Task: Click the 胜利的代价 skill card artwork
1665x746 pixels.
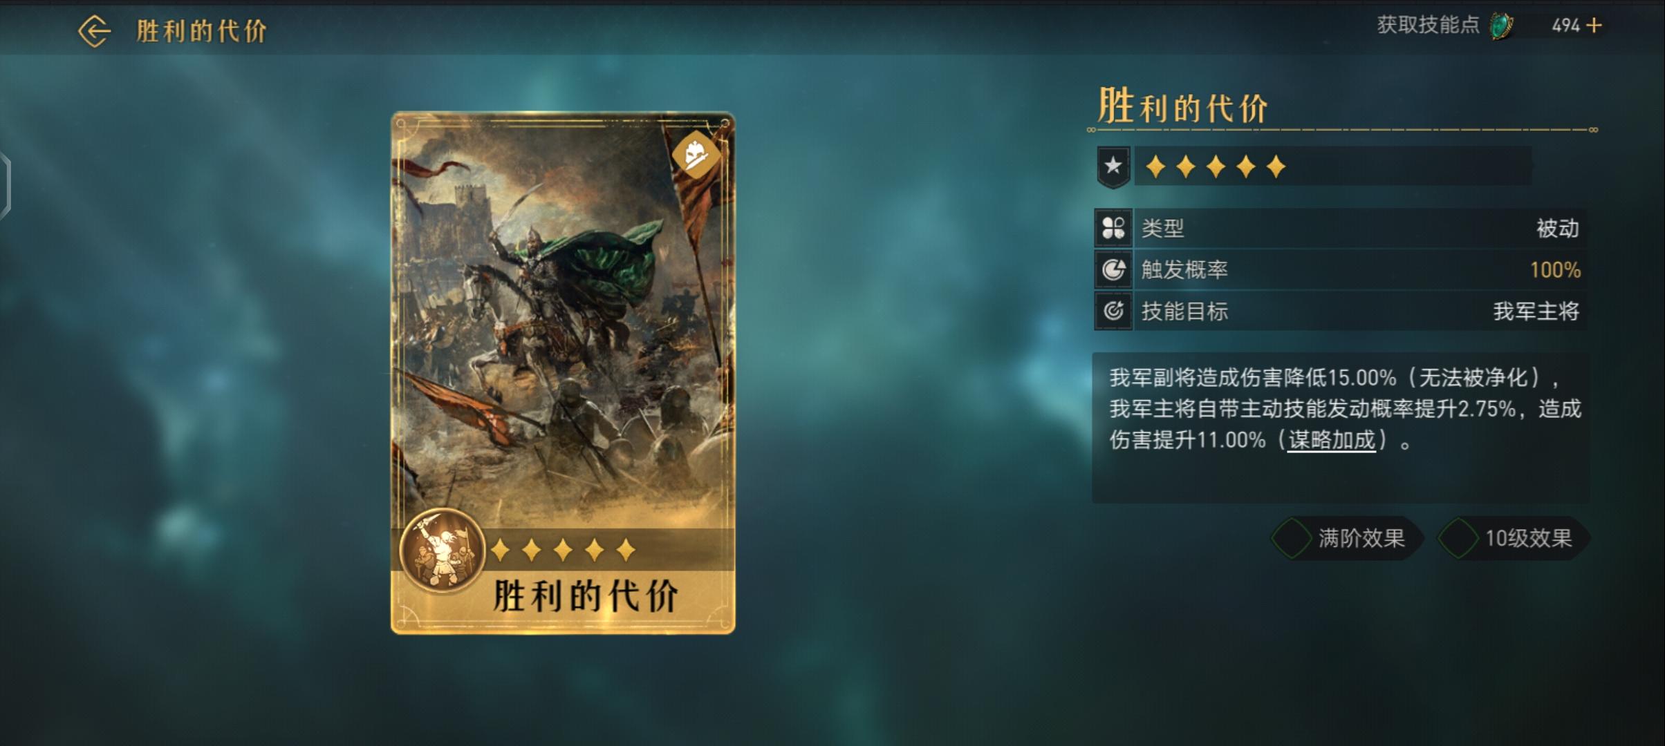Action: (x=563, y=373)
